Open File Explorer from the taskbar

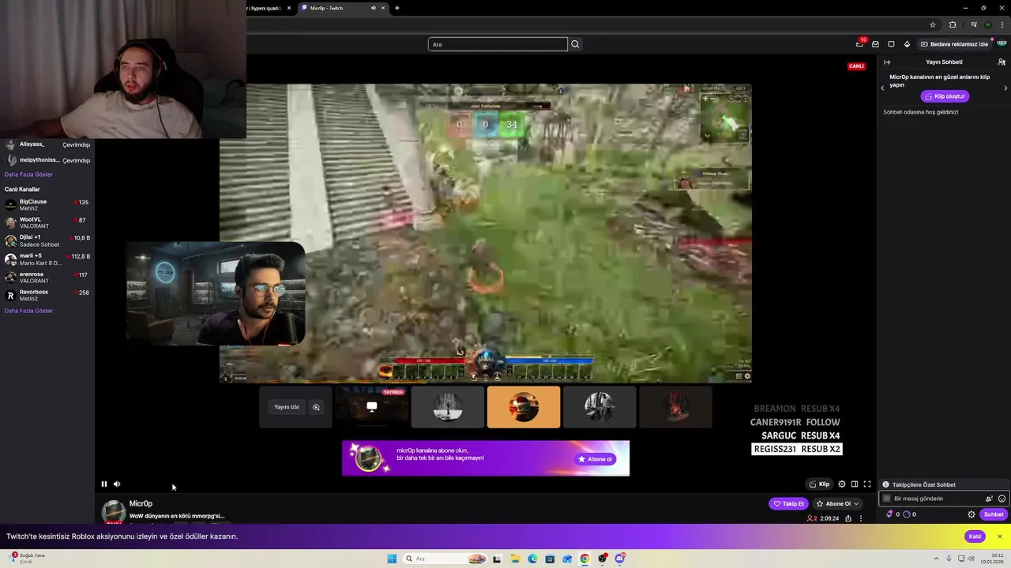pyautogui.click(x=514, y=559)
